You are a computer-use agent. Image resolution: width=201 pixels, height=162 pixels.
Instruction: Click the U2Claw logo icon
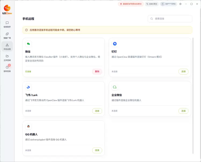7,9
